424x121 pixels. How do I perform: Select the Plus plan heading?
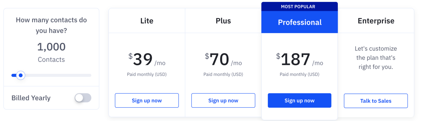(x=223, y=21)
